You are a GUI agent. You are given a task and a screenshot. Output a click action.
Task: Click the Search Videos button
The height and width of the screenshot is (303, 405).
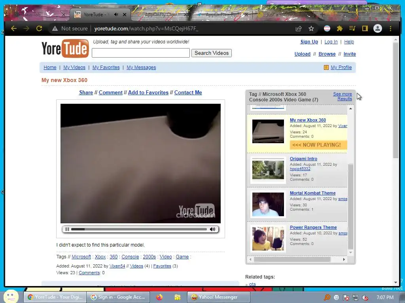click(x=212, y=53)
